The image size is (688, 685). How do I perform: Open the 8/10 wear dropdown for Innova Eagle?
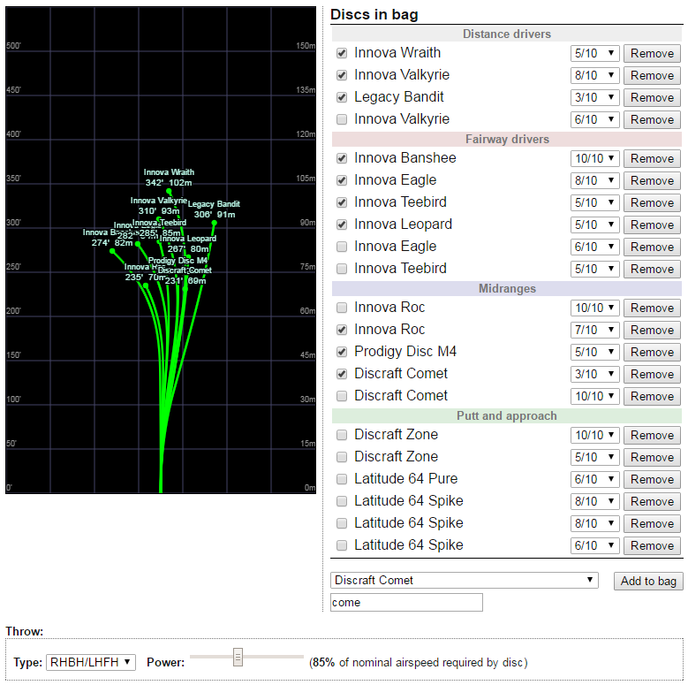click(594, 180)
